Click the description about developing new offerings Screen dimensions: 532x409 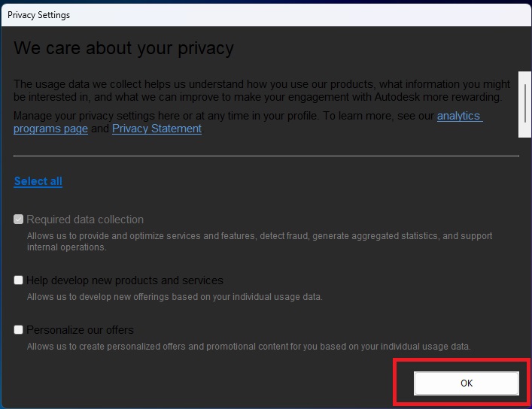175,297
